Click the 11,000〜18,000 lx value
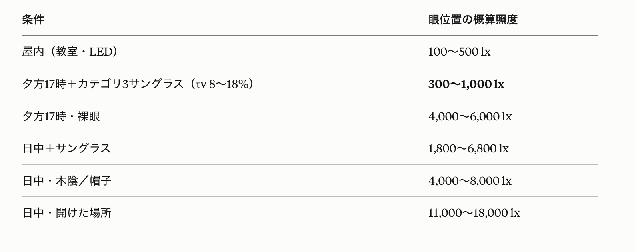The width and height of the screenshot is (636, 252). point(474,213)
